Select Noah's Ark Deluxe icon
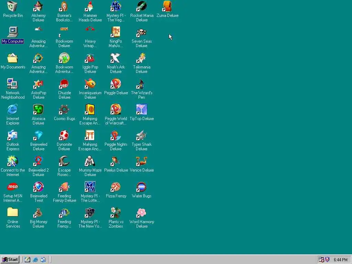The height and width of the screenshot is (264, 352). [116, 58]
